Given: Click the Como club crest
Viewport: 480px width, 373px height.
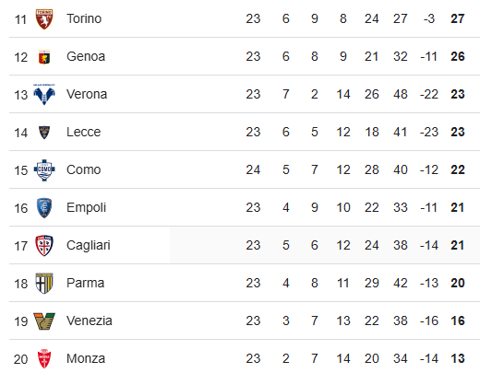Looking at the screenshot, I should click(44, 170).
